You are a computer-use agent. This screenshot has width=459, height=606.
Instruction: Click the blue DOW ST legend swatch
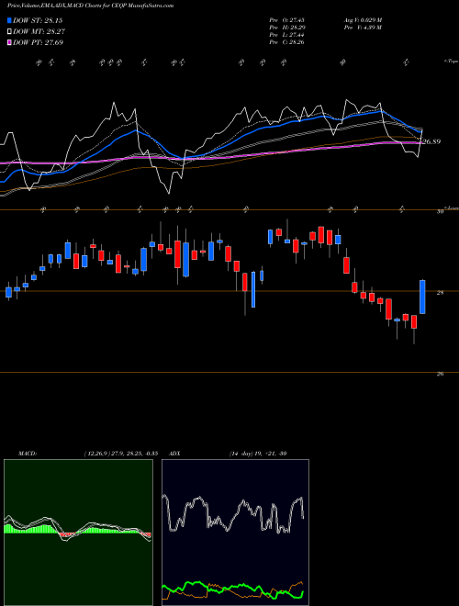(10, 20)
